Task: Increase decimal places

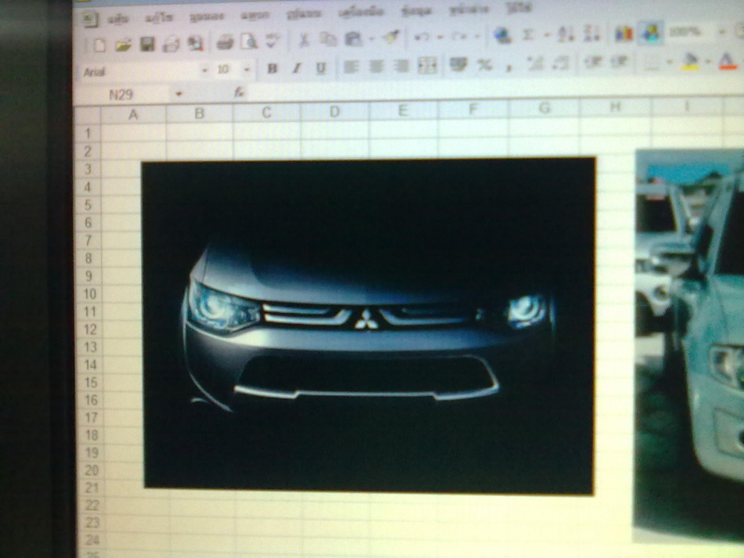Action: point(535,63)
